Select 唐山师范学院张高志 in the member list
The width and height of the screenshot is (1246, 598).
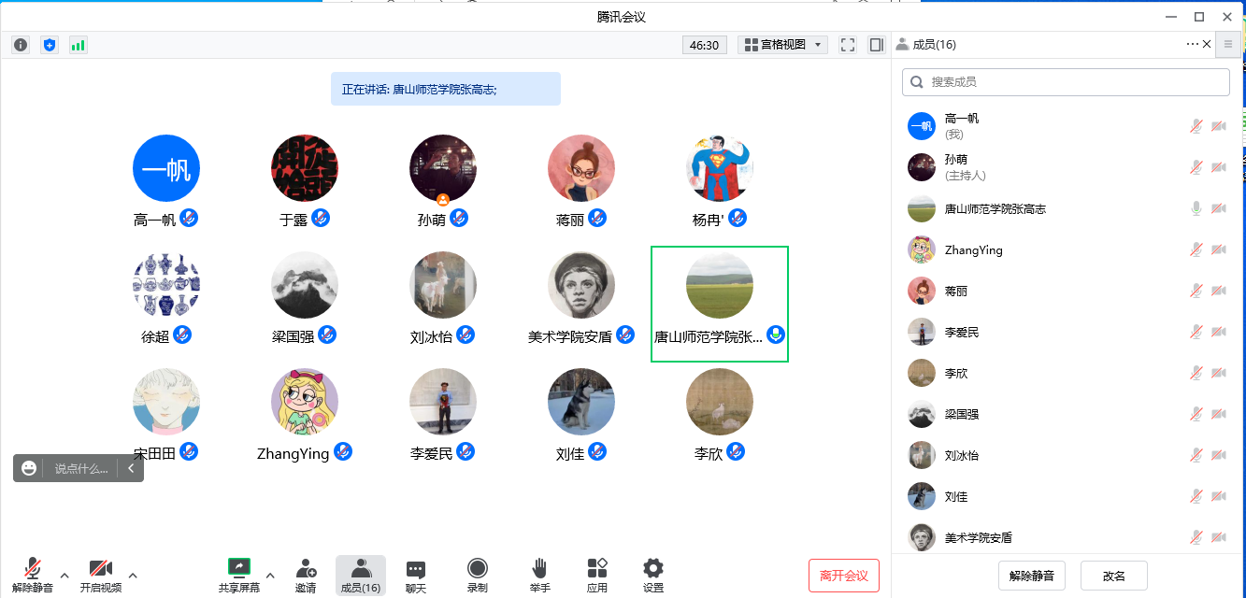[x=995, y=209]
